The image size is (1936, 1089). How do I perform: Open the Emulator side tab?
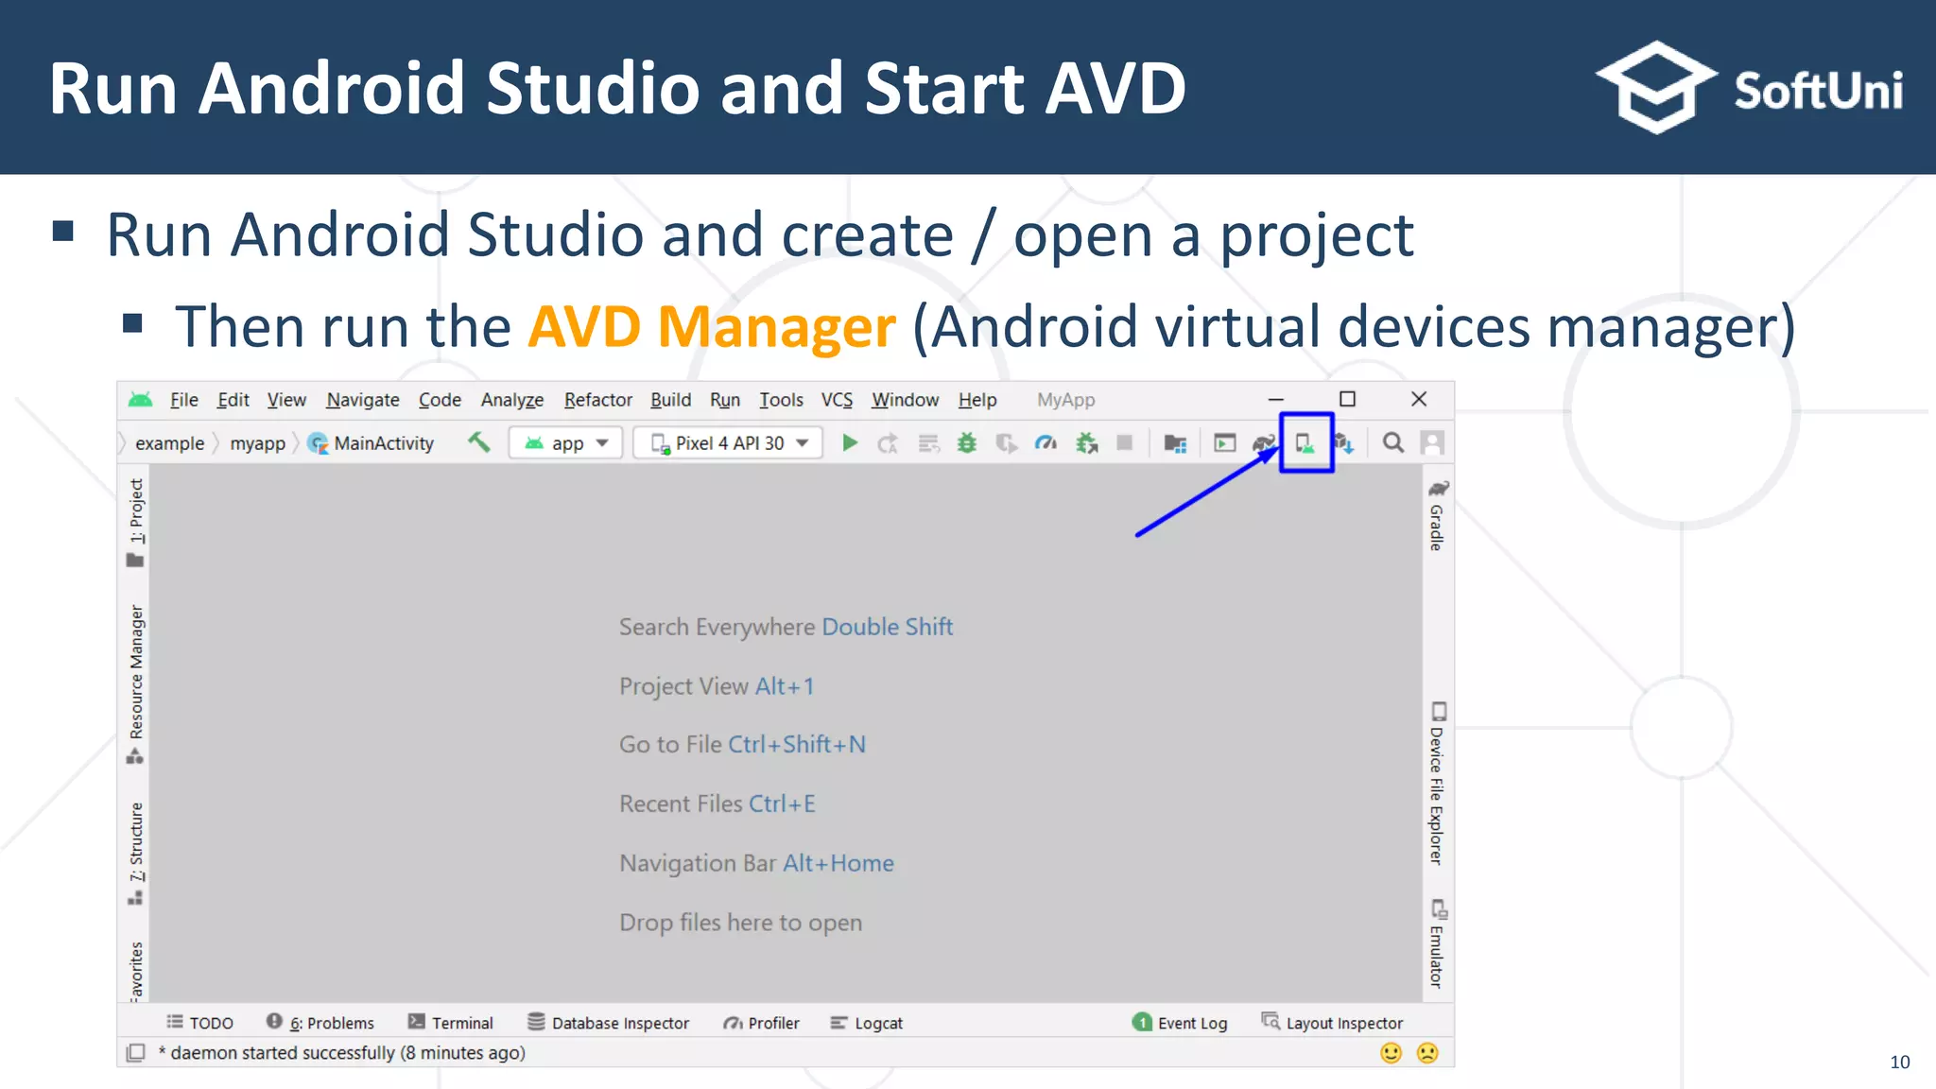[1437, 943]
